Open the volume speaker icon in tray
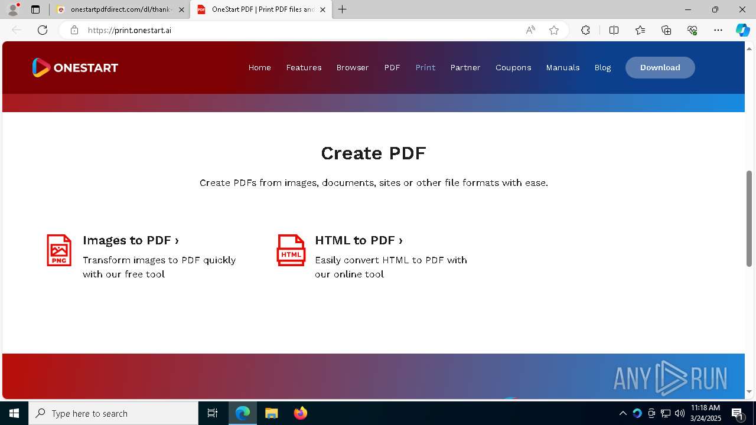 [x=680, y=413]
